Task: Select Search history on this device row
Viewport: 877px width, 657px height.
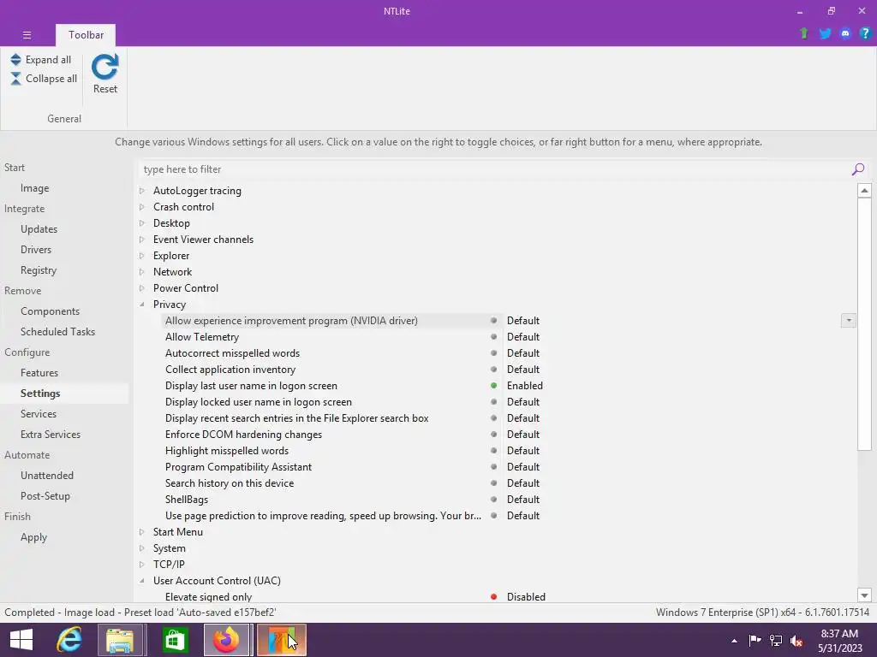Action: coord(230,483)
